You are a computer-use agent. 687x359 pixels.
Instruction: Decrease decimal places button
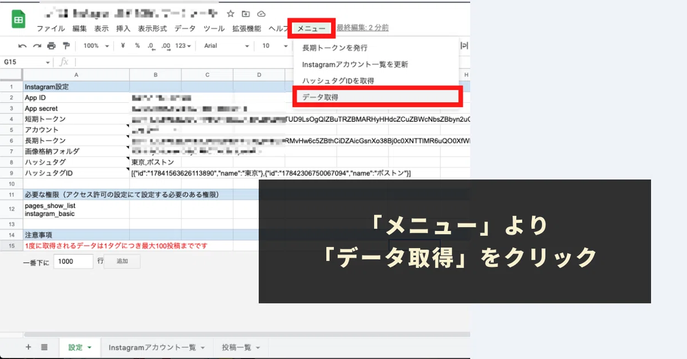coord(151,46)
